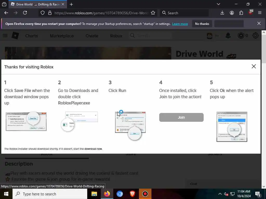The width and height of the screenshot is (266, 199).
Task: Open the Firefox downloads panel
Action: click(x=222, y=13)
